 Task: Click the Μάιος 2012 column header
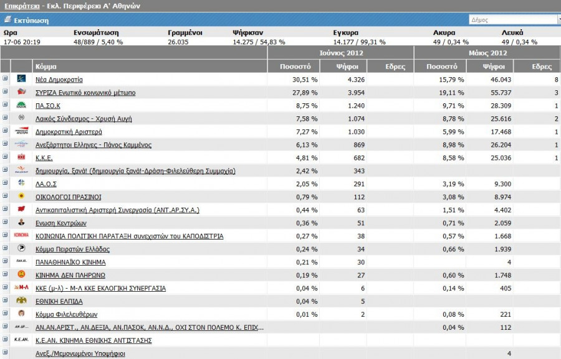click(x=487, y=53)
